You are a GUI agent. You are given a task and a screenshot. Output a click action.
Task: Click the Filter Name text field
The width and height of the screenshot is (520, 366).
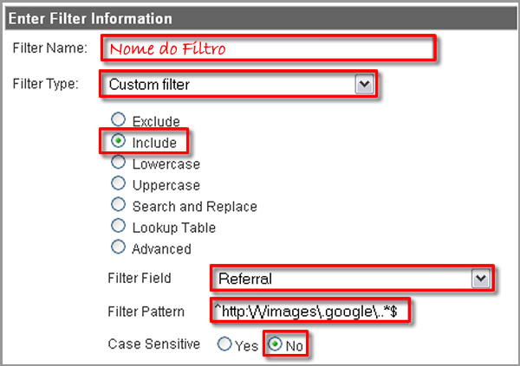click(268, 48)
